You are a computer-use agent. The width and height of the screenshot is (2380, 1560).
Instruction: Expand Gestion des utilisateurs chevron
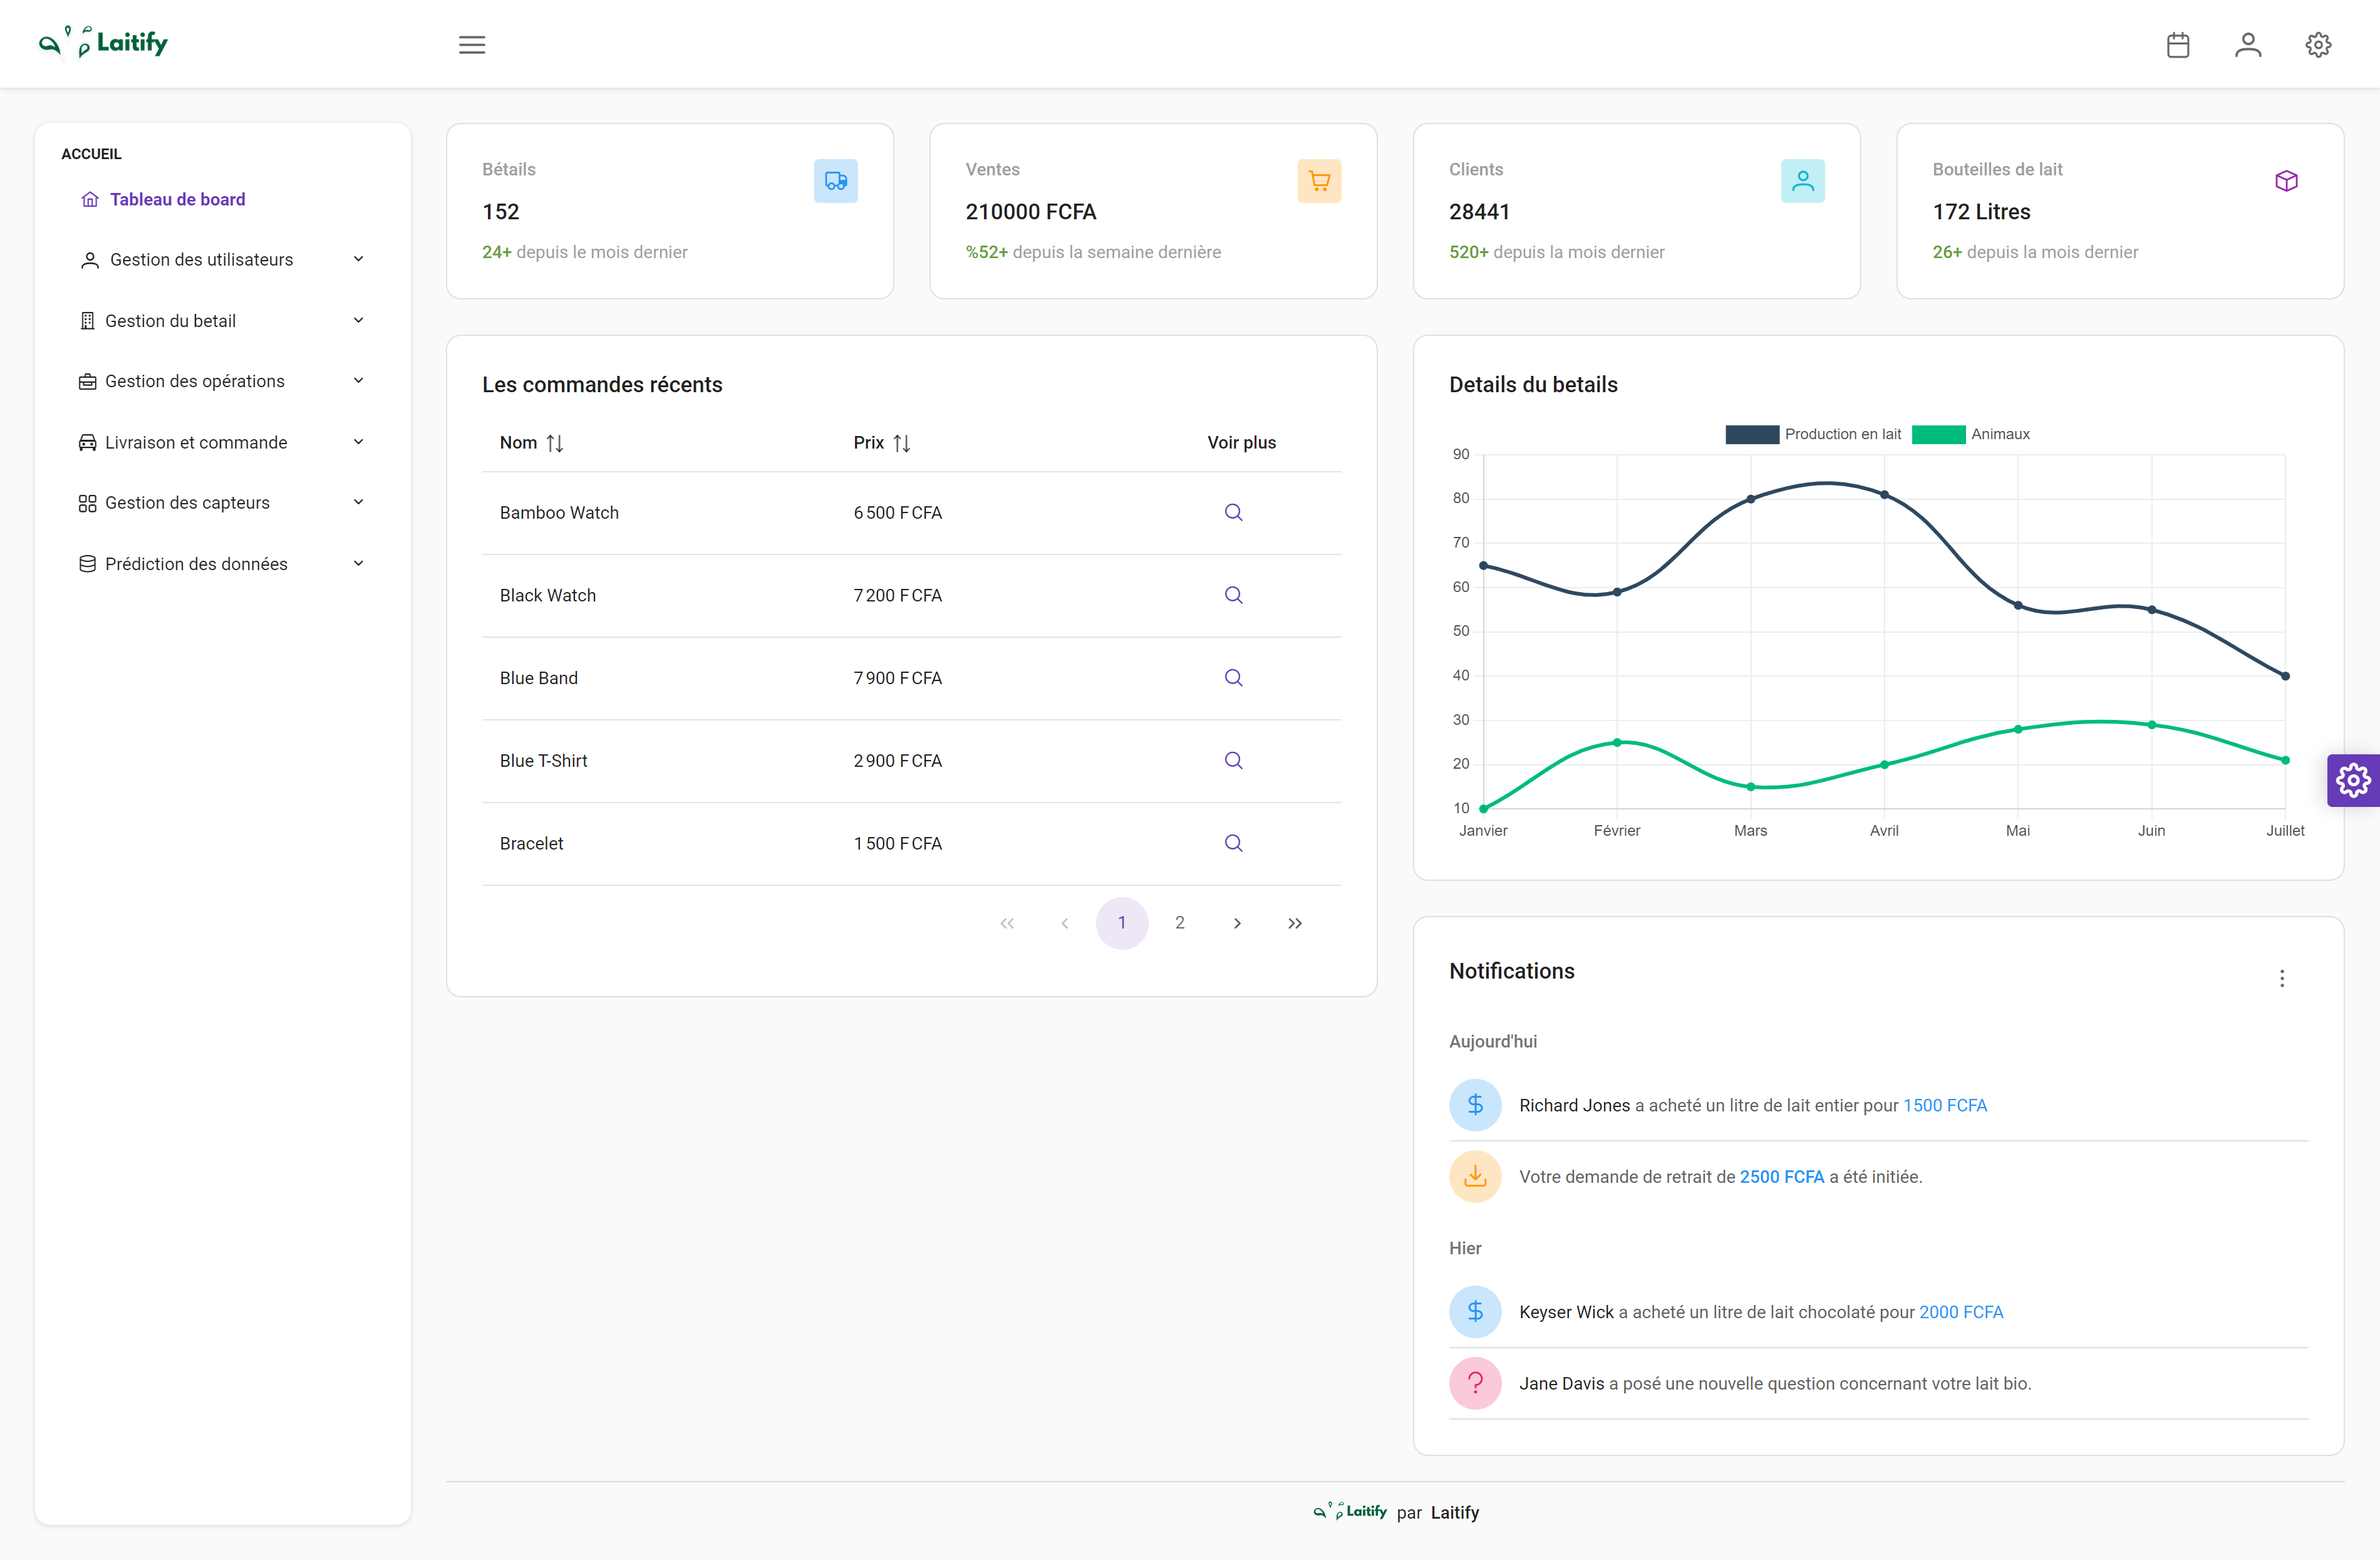tap(358, 259)
